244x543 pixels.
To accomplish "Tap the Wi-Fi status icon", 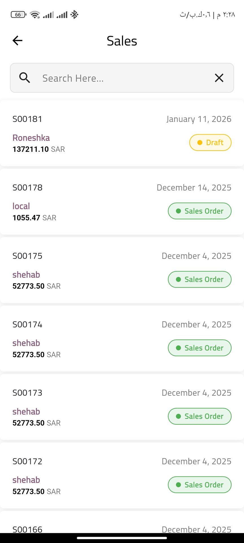I will (x=35, y=15).
